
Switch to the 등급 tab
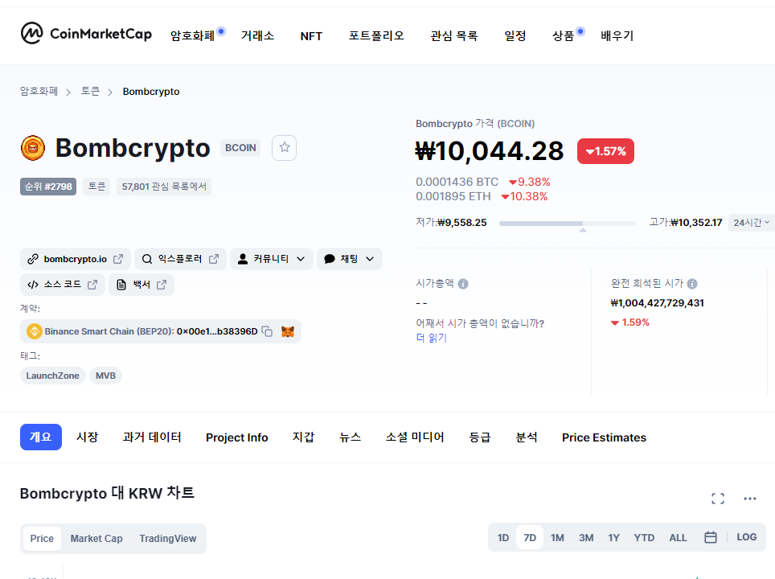click(x=480, y=437)
